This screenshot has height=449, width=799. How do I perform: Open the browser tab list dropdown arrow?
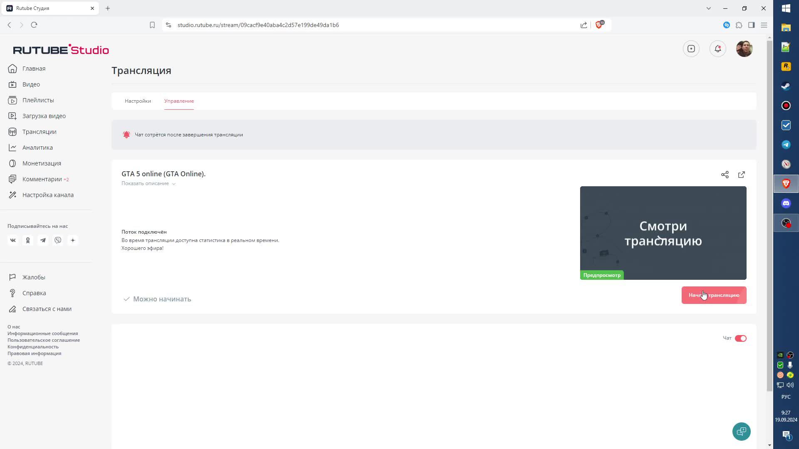tap(708, 8)
